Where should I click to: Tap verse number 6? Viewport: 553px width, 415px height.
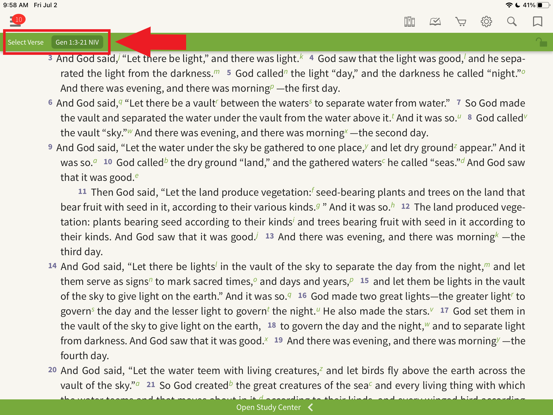click(50, 102)
